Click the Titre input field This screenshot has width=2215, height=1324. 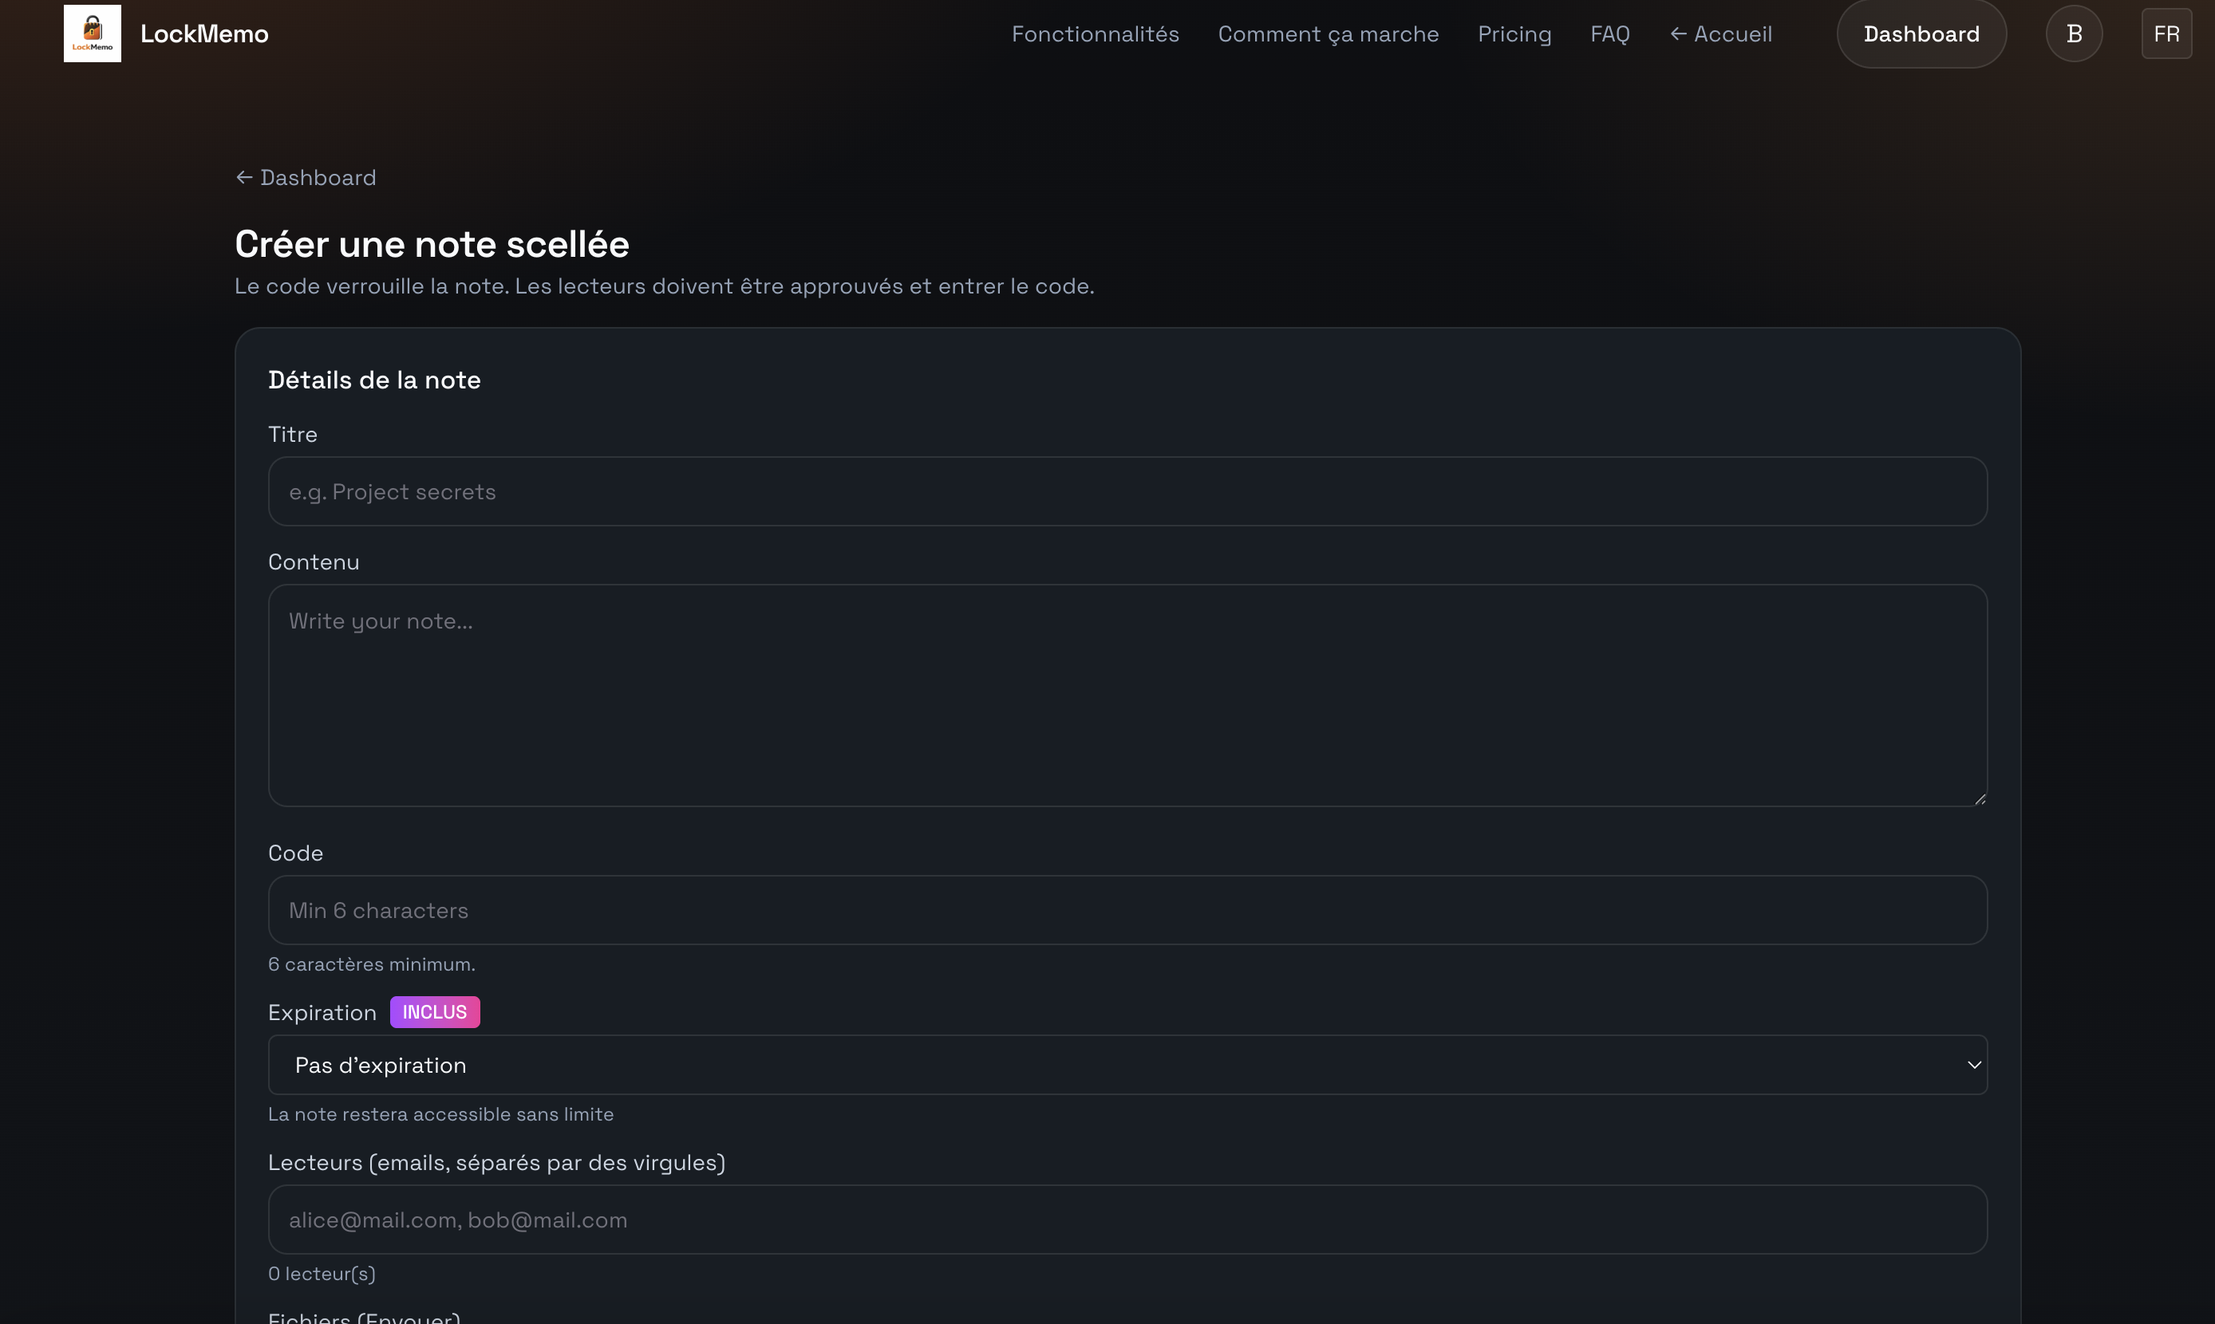(1127, 491)
